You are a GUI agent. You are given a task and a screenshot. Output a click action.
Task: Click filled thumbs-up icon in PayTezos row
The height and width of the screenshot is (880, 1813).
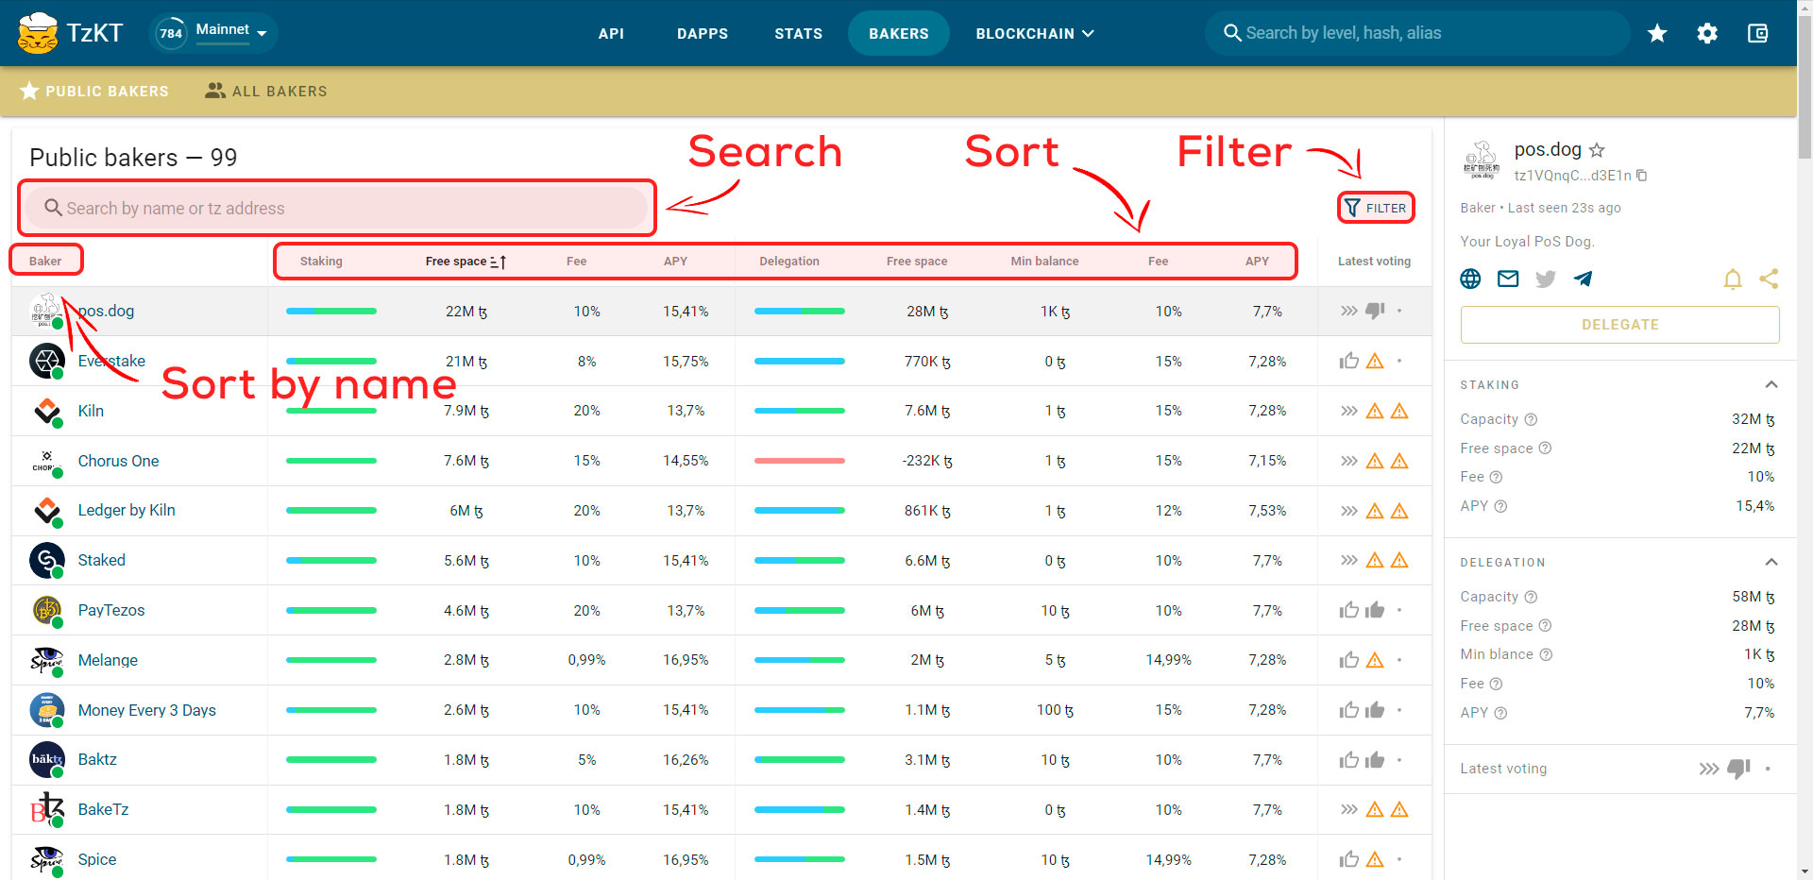pyautogui.click(x=1375, y=610)
